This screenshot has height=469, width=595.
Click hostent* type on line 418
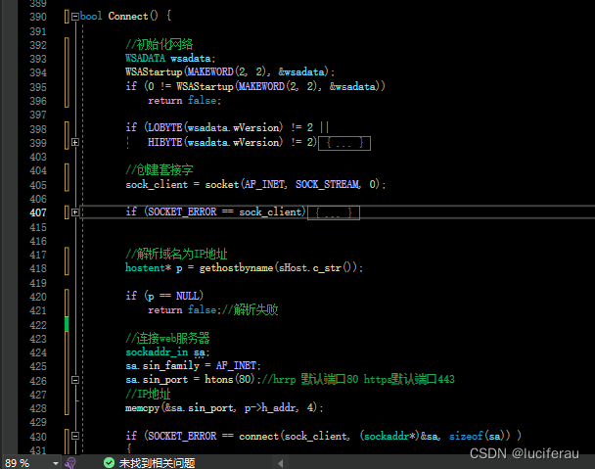pos(148,268)
